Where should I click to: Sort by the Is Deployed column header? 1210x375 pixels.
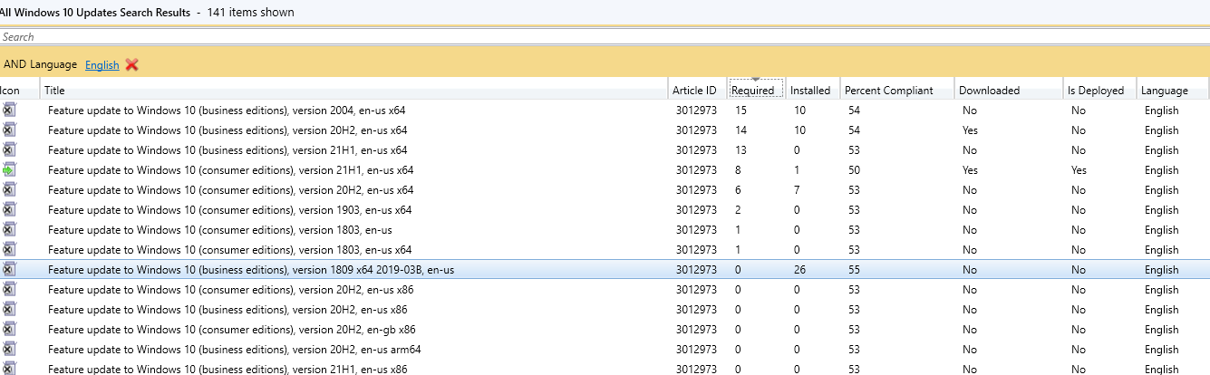[1099, 90]
